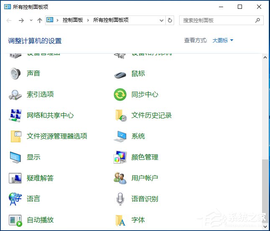270x231 pixels.
Task: Click the vertical scrollbar down arrow
Action: tap(265, 226)
